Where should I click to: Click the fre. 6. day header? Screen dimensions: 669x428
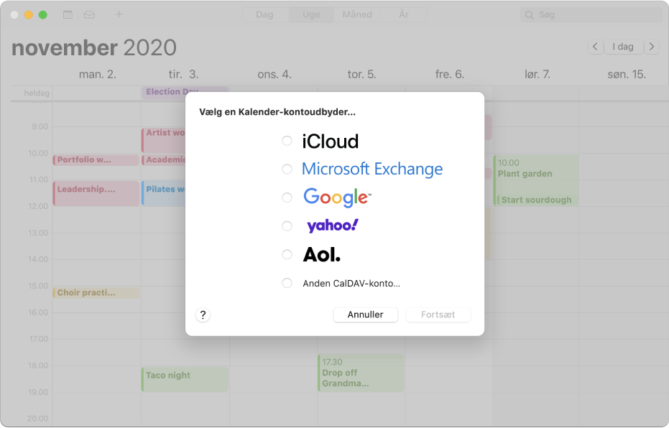pos(450,75)
